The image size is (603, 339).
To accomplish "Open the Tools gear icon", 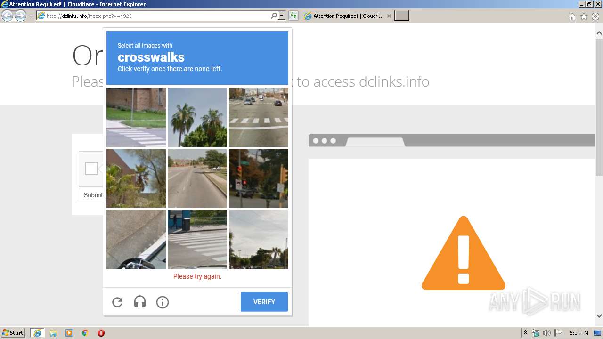I will pyautogui.click(x=595, y=16).
